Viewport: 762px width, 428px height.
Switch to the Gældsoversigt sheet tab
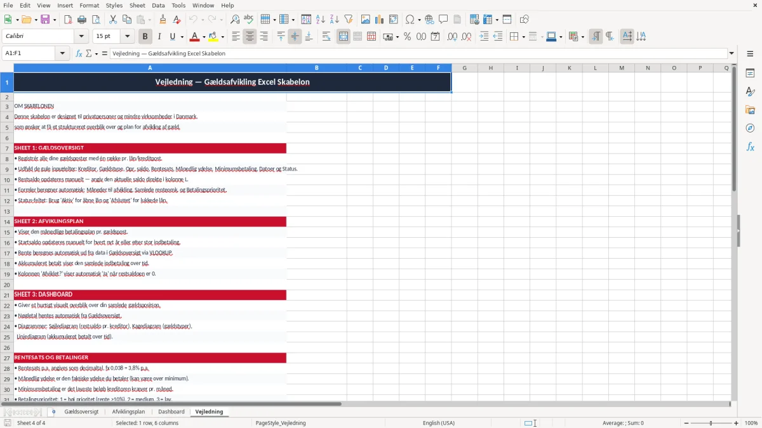click(81, 412)
